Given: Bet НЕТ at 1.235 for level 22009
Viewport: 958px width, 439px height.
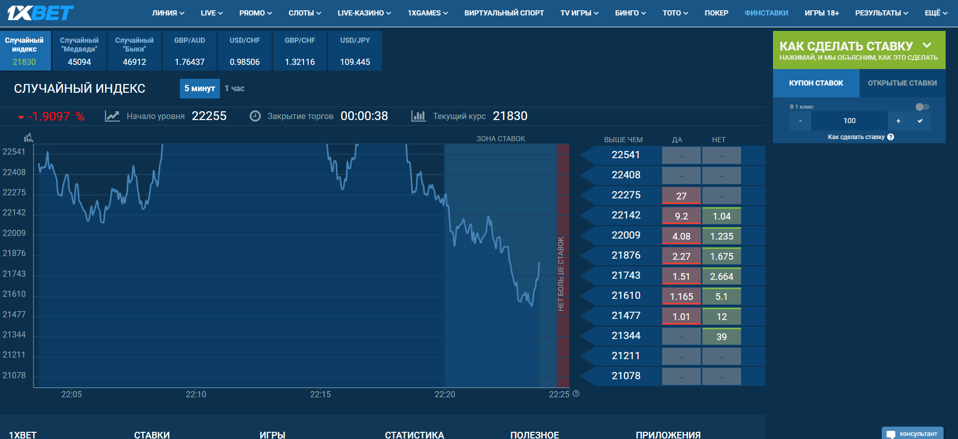Looking at the screenshot, I should coord(721,236).
